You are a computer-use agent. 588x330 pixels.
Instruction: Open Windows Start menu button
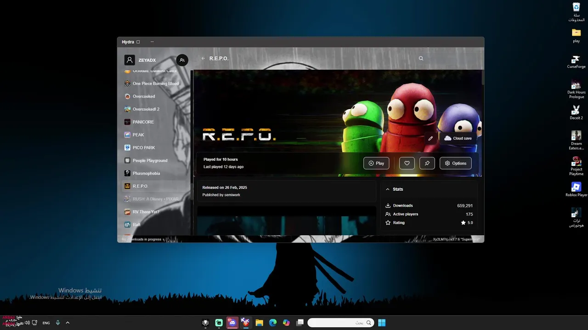click(382, 323)
